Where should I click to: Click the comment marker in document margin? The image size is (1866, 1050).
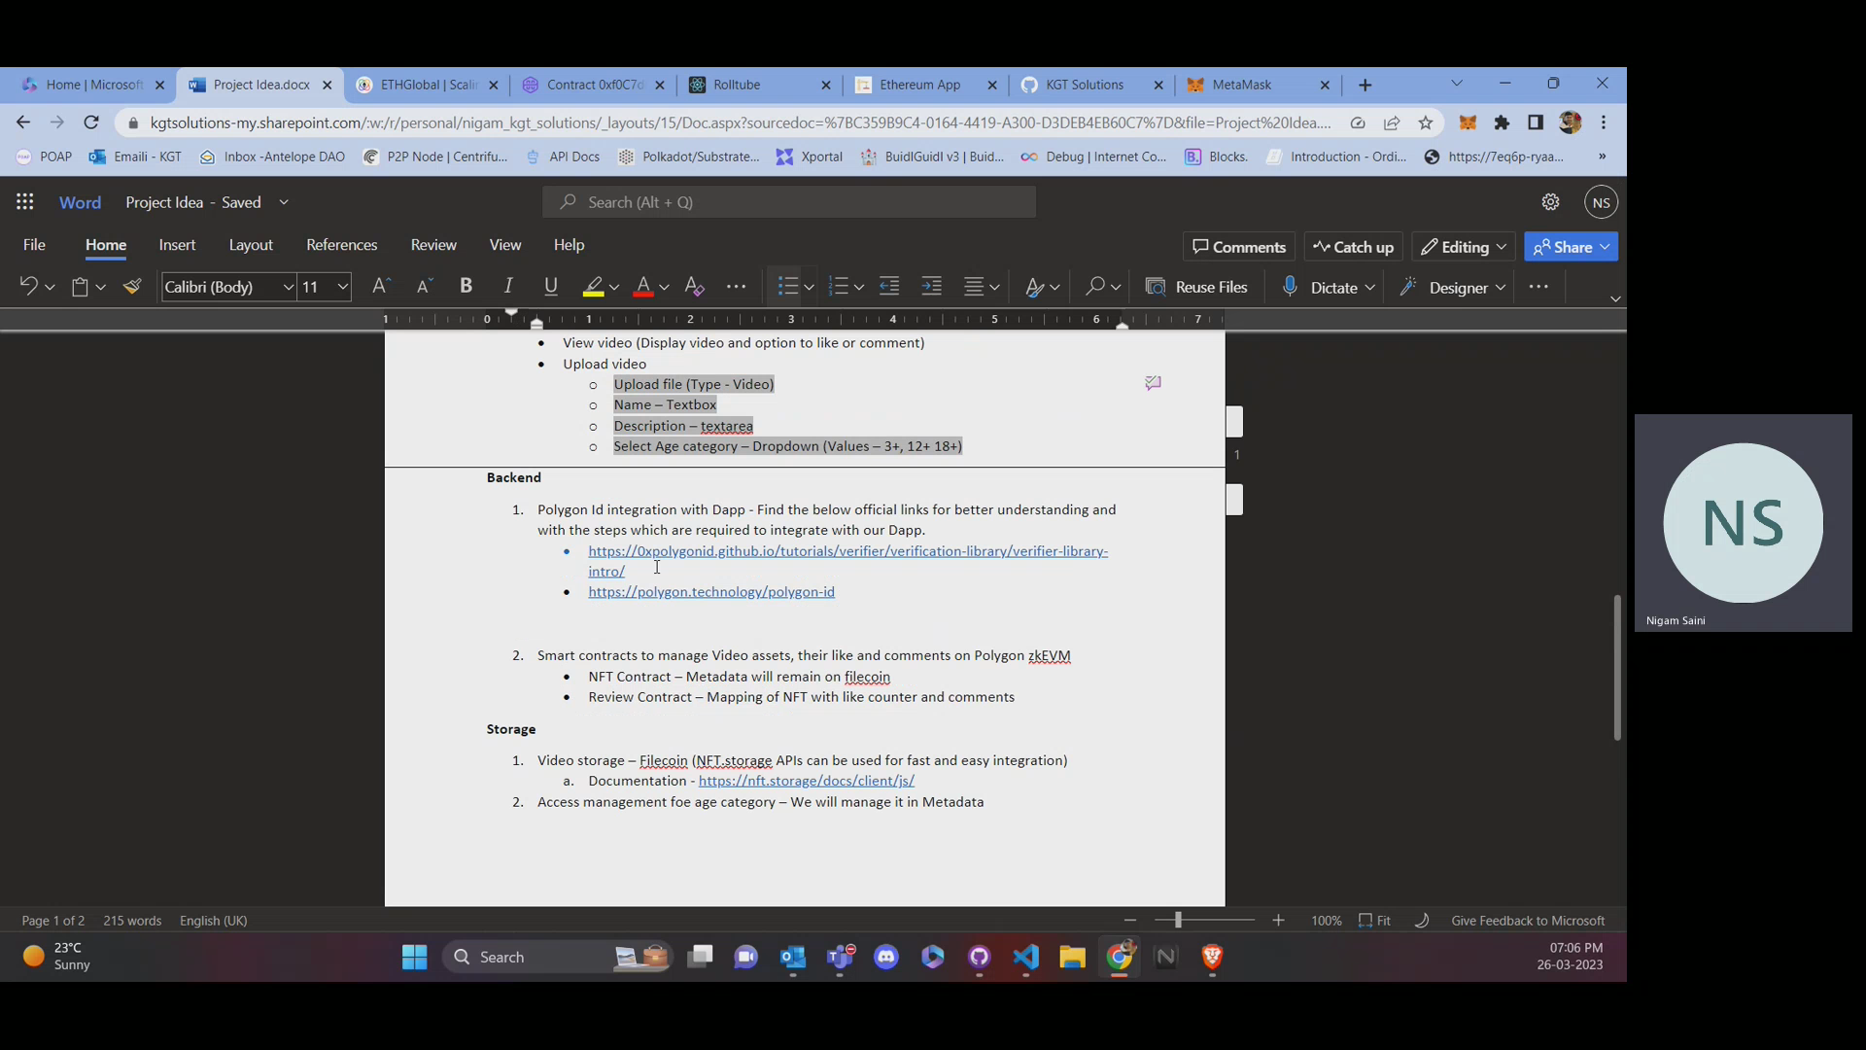coord(1153,383)
